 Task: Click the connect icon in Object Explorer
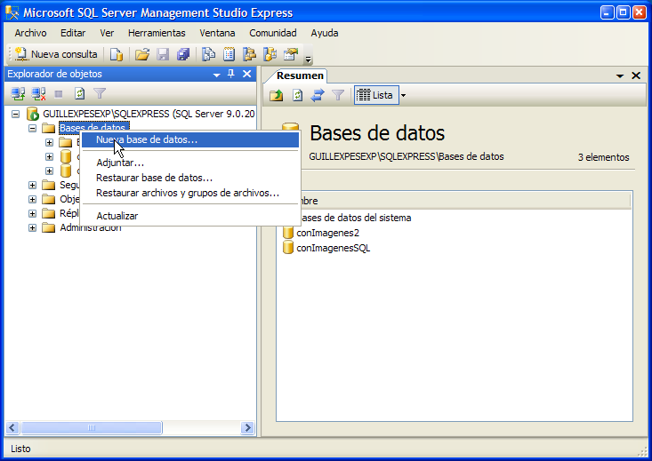point(18,94)
